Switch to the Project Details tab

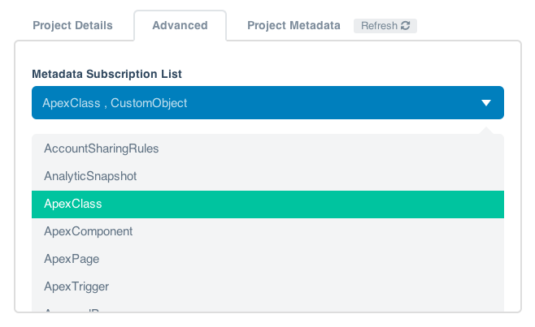tap(72, 25)
